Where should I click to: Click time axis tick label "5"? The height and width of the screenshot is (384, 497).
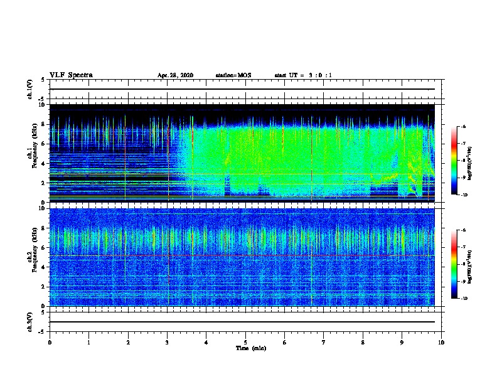point(245,343)
